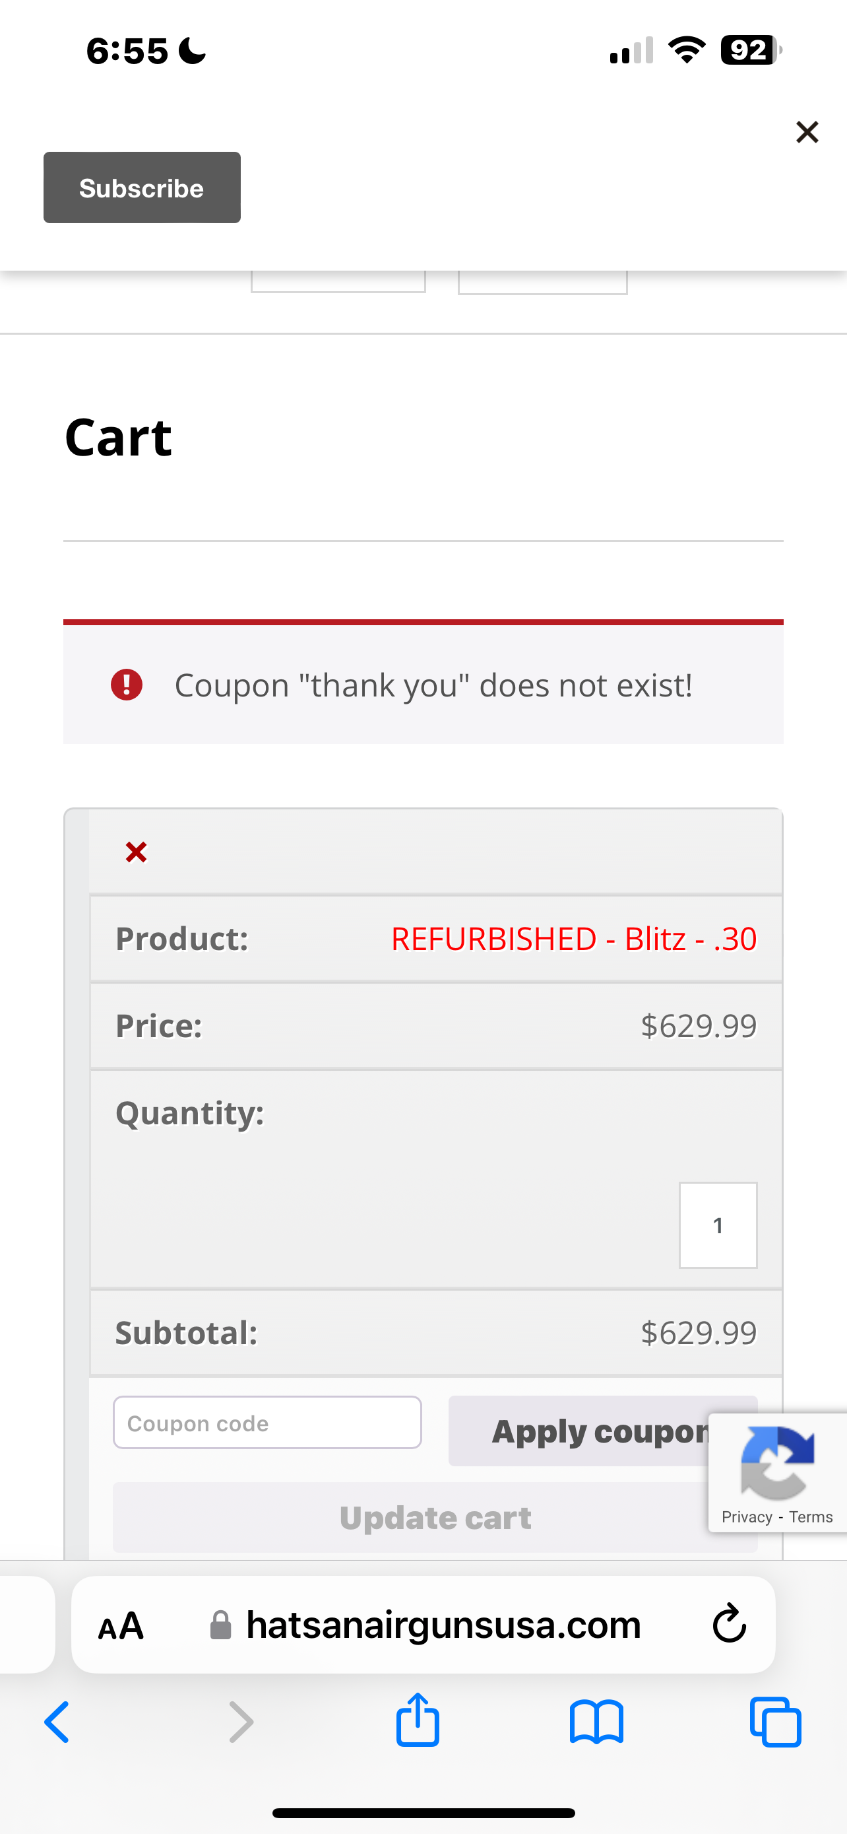Open the reCAPTCHA Terms link
This screenshot has width=847, height=1834.
811,1517
